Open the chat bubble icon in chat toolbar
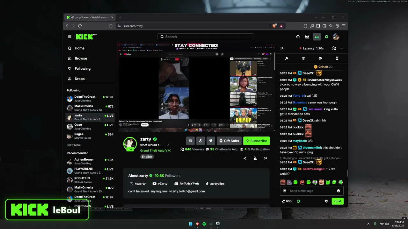This screenshot has height=229, width=408. point(320,58)
